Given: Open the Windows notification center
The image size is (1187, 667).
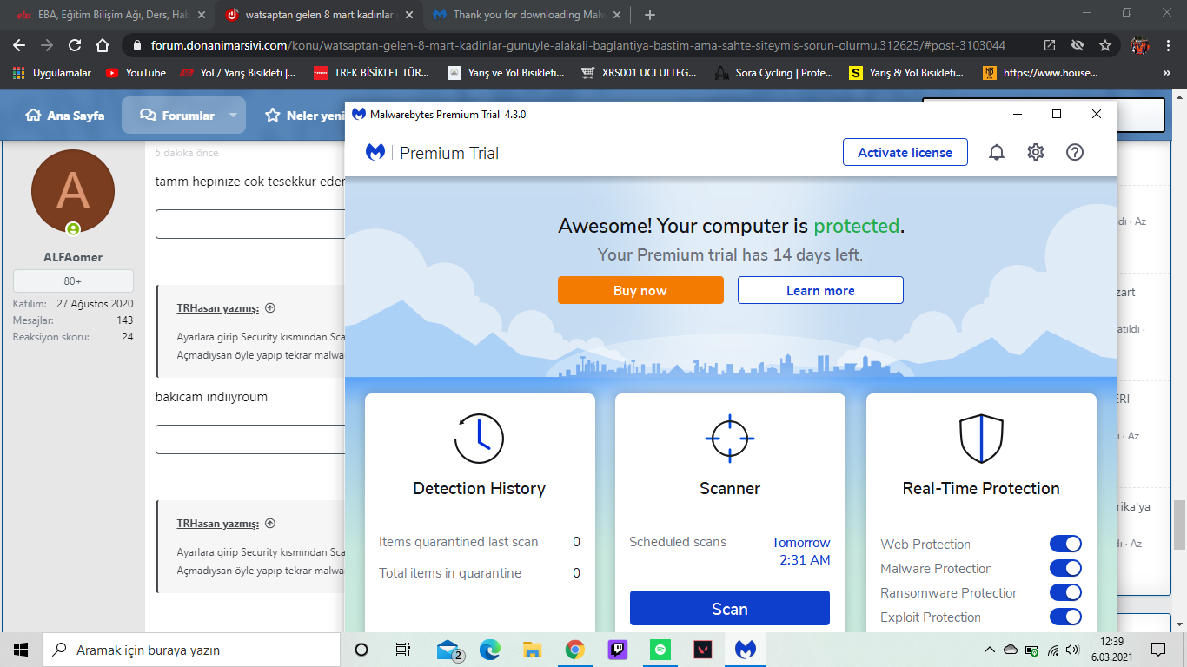Looking at the screenshot, I should pos(1158,650).
